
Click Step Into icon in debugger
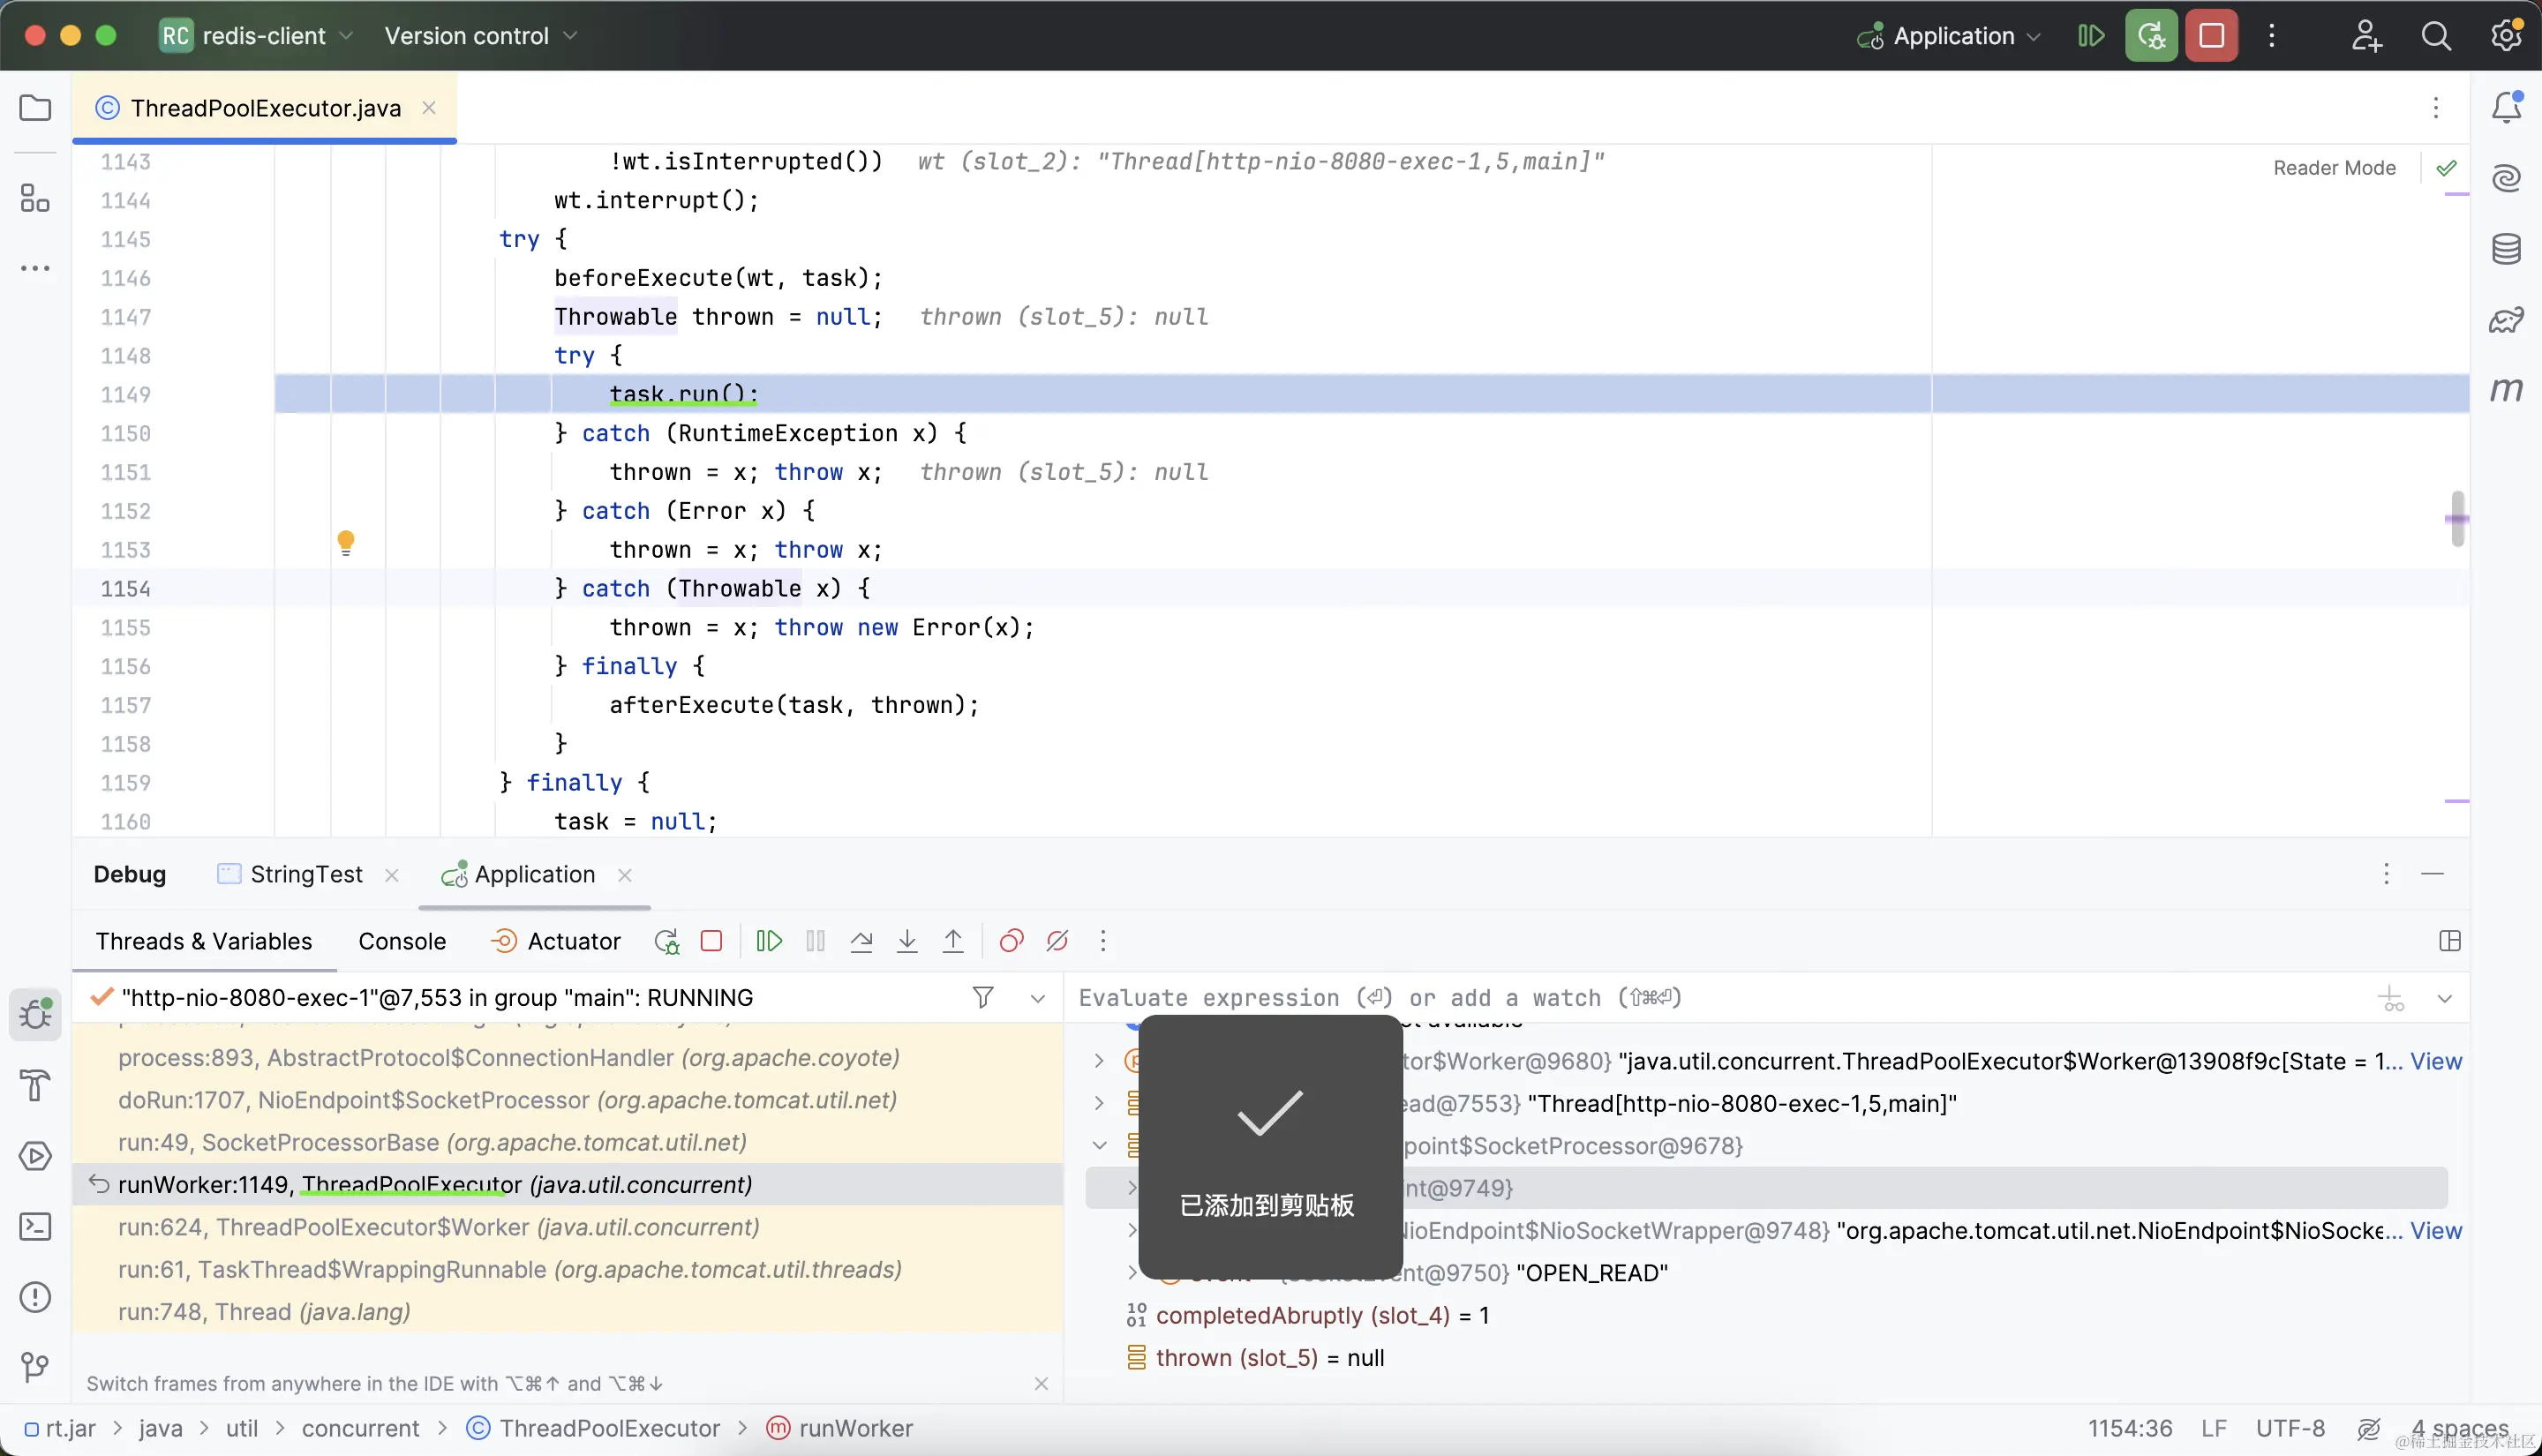click(907, 941)
